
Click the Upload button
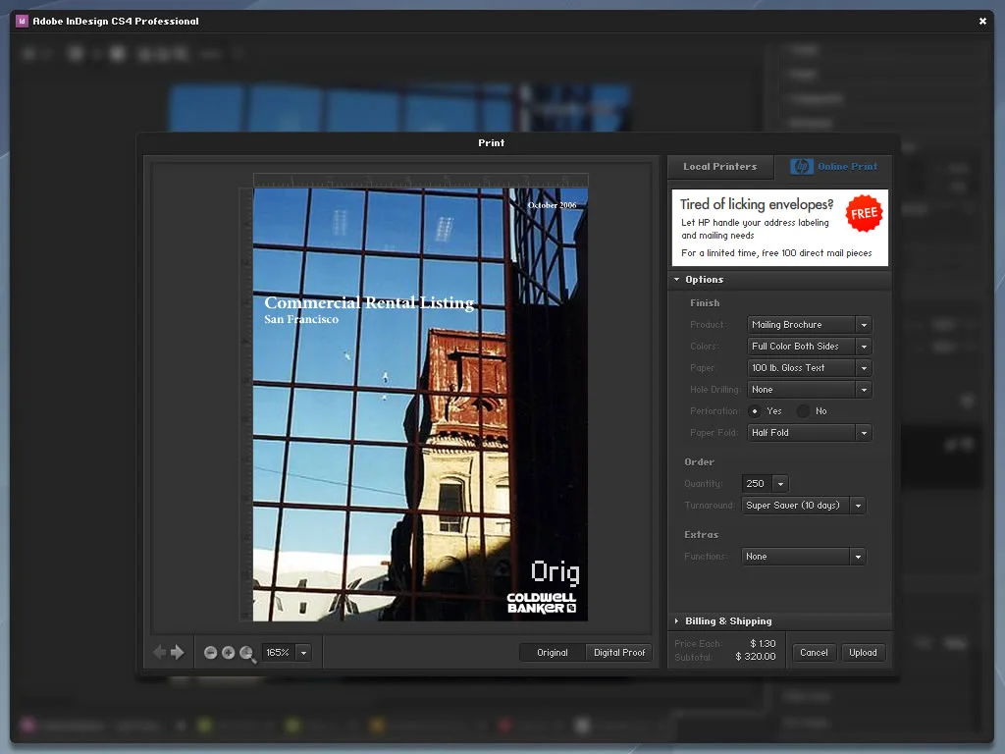click(x=863, y=653)
